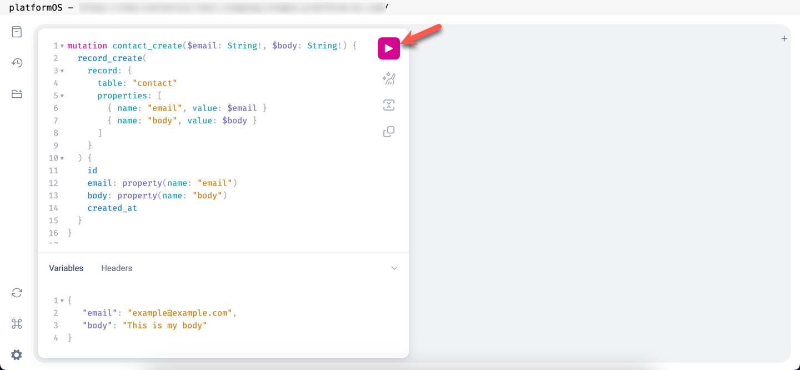The height and width of the screenshot is (370, 800).
Task: Show the query history panel
Action: point(16,63)
